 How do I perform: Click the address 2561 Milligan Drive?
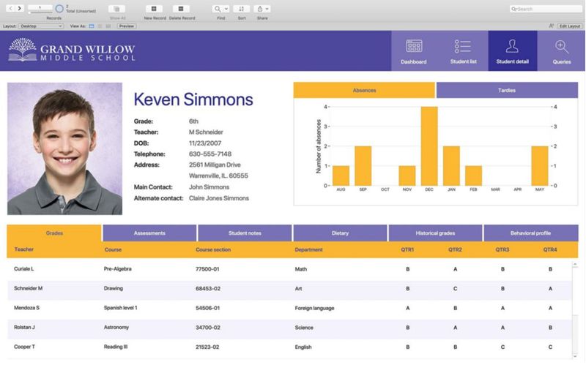pyautogui.click(x=215, y=165)
